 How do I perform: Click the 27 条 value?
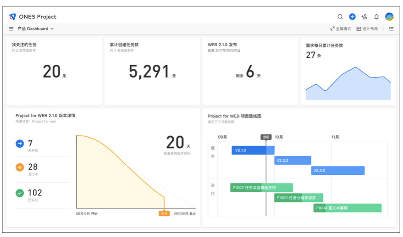coord(313,55)
